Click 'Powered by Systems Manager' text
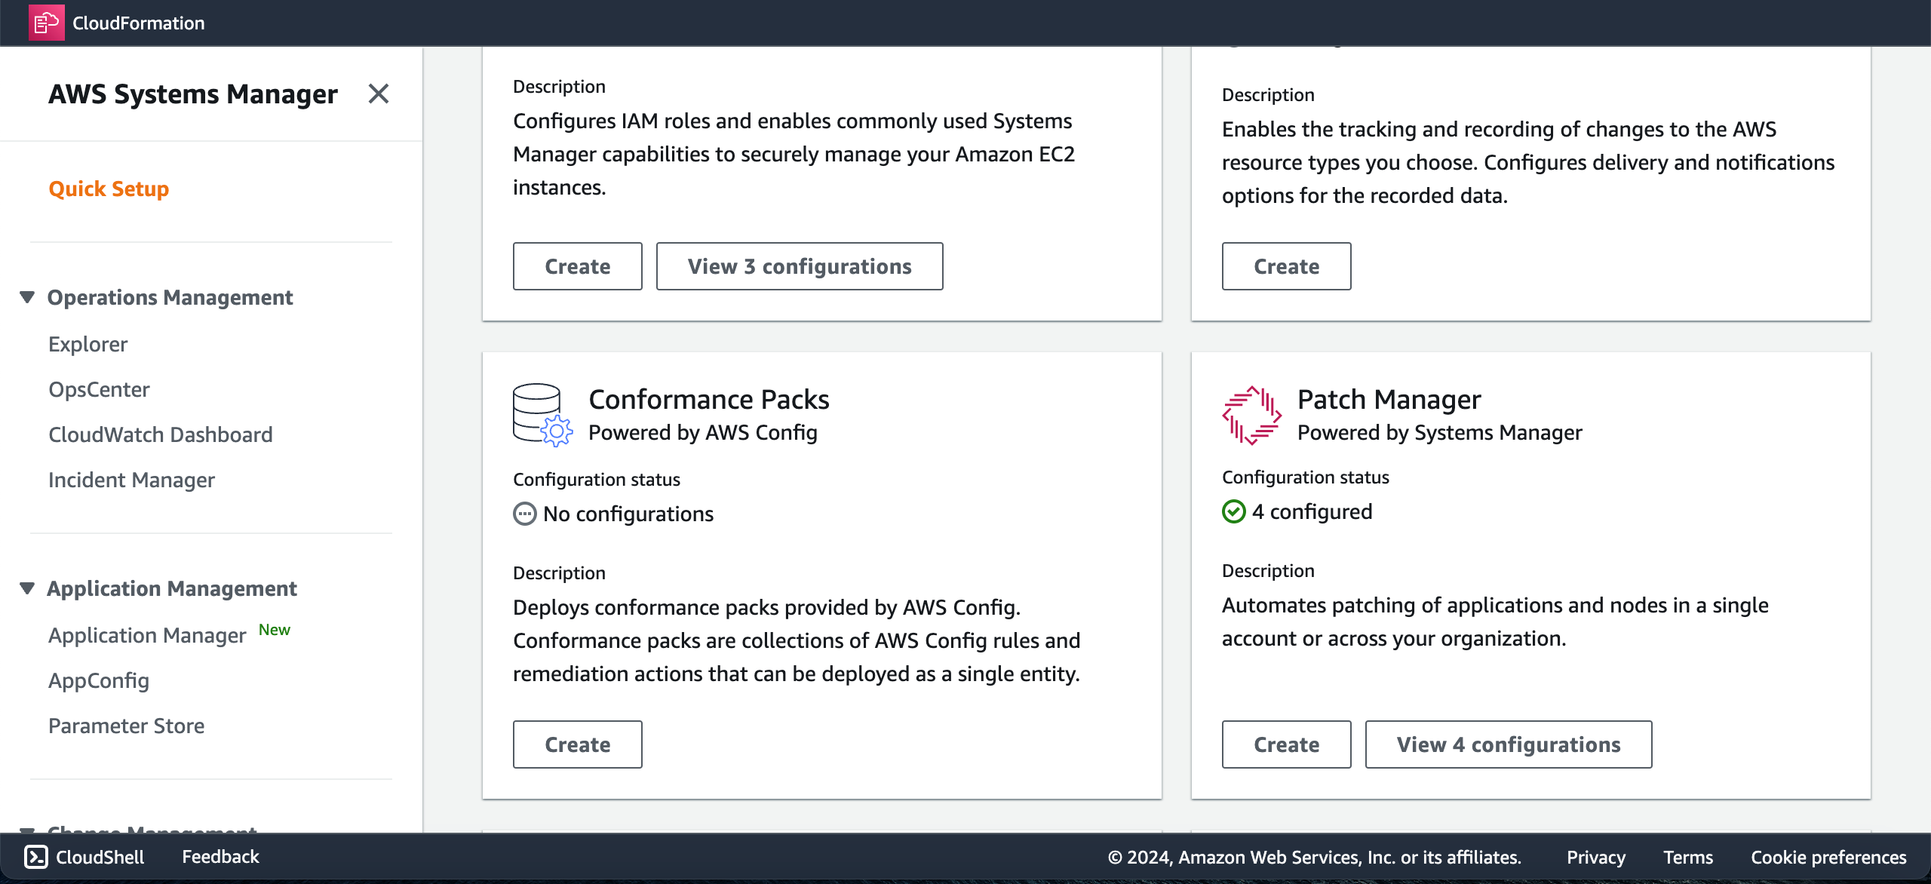Viewport: 1931px width, 884px height. pyautogui.click(x=1440, y=432)
